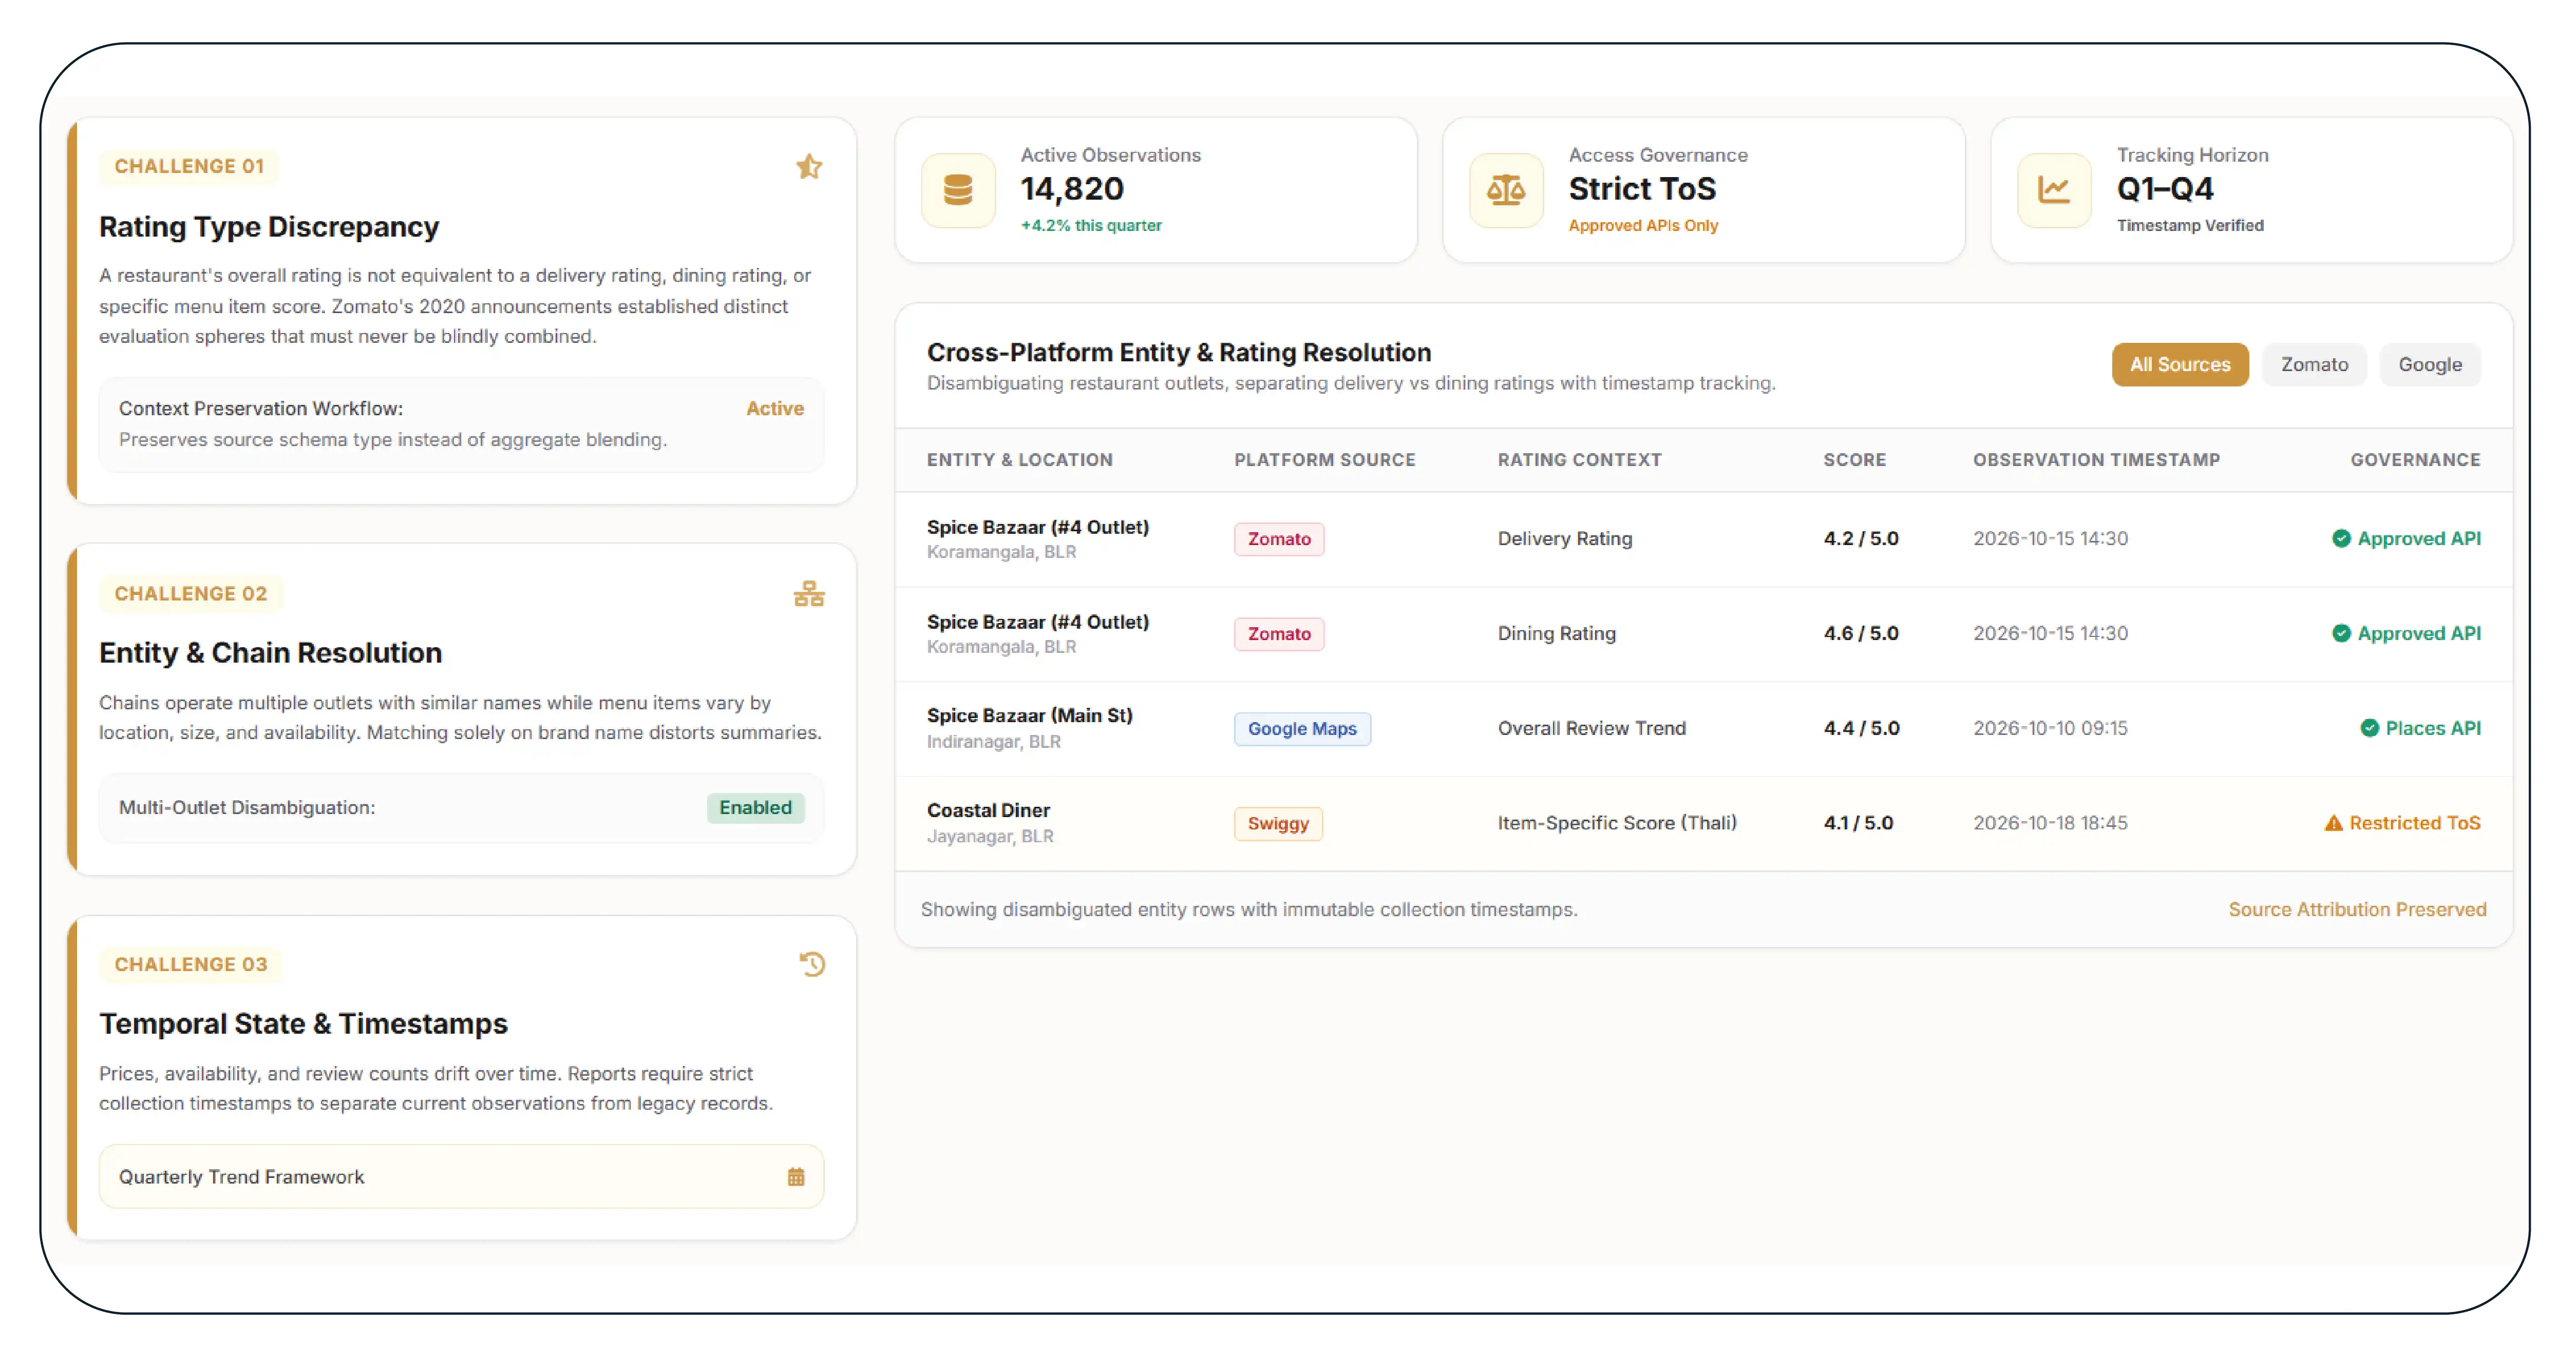Click the 4.6 / 5.0 score cell
The width and height of the screenshot is (2576, 1356).
1860,633
